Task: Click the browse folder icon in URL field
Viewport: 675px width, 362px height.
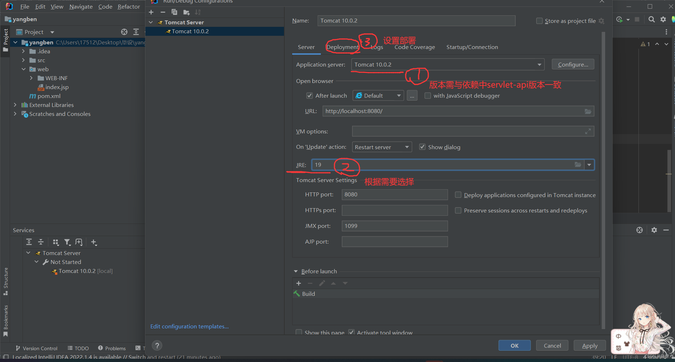Action: (588, 111)
